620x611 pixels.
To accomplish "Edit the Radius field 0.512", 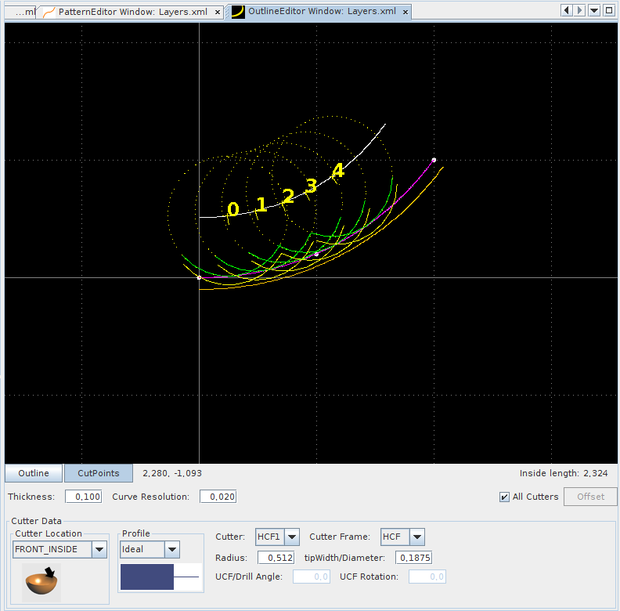I will (276, 558).
